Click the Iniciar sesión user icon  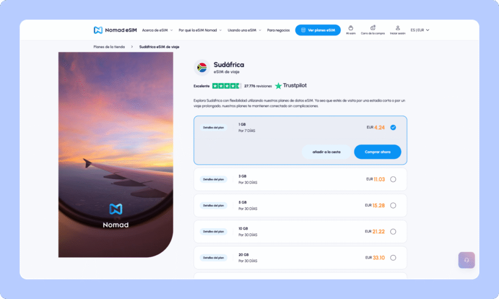click(x=398, y=29)
